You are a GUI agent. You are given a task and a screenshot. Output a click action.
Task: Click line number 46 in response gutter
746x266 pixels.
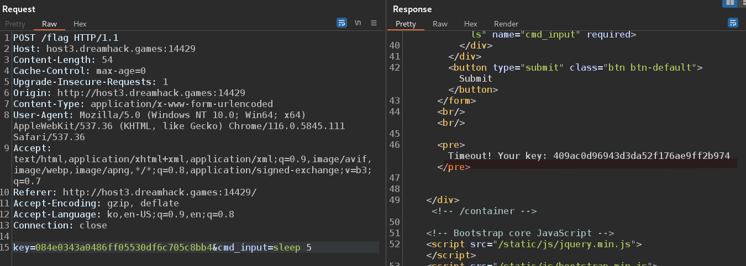(395, 145)
